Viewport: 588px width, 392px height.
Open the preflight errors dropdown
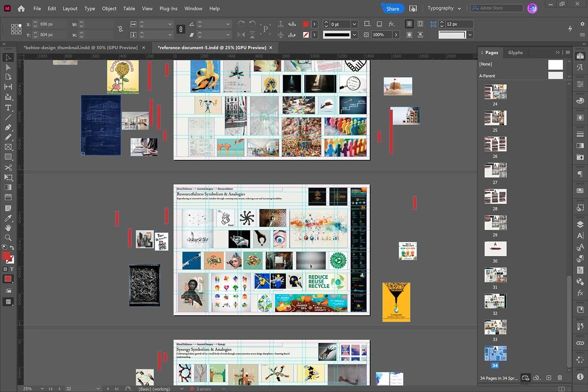pos(223,389)
